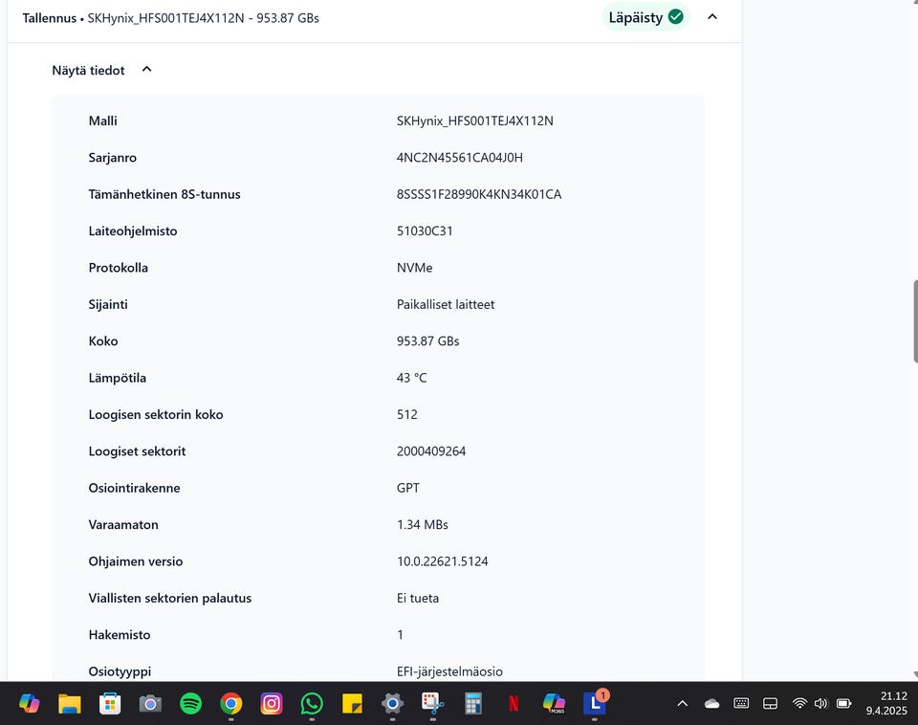Open touch keyboard tray icon
Screen dimensions: 918x725
click(x=741, y=703)
